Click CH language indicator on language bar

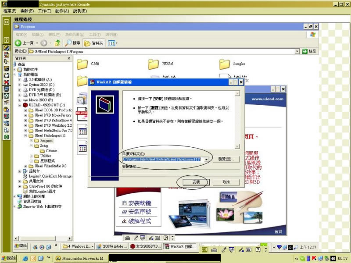[204, 249]
